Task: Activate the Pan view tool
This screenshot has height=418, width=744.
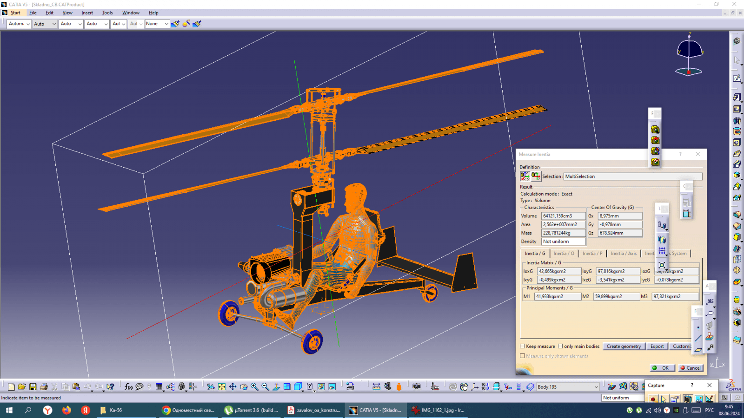Action: coord(232,386)
